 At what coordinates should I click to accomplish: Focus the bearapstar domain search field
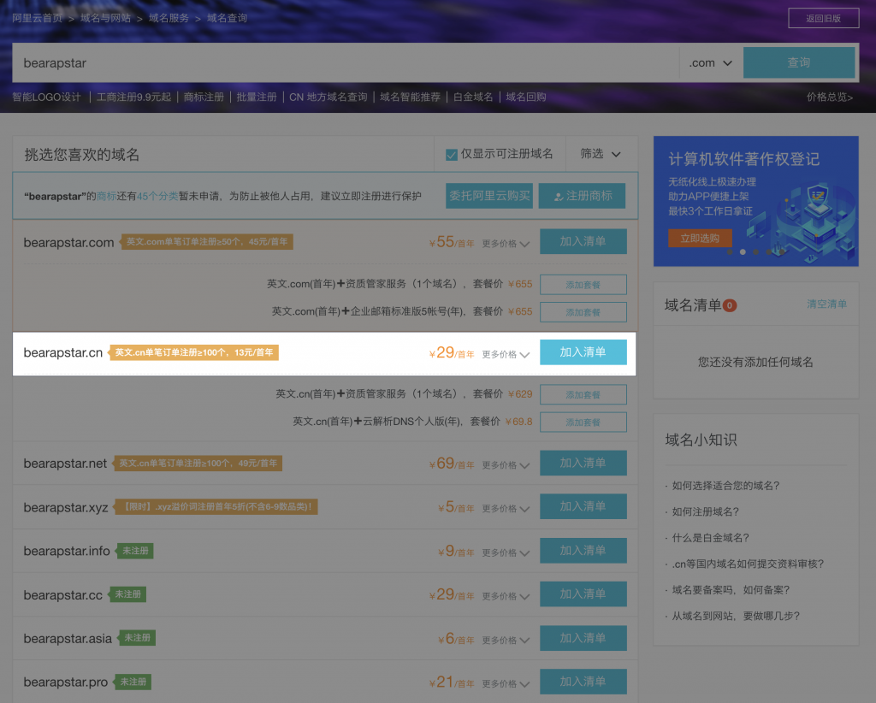(346, 63)
